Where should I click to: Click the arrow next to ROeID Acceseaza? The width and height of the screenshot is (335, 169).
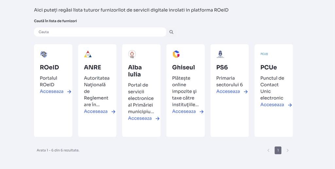(x=69, y=92)
